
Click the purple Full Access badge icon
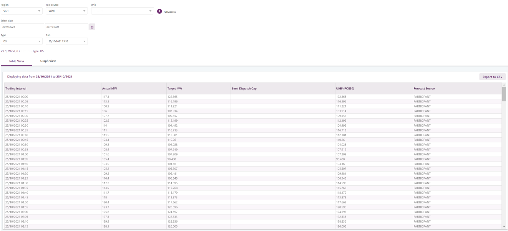pos(160,11)
